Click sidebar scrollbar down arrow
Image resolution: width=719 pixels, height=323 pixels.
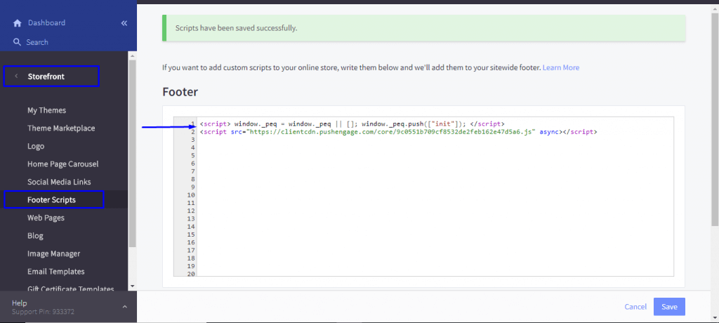coord(133,286)
